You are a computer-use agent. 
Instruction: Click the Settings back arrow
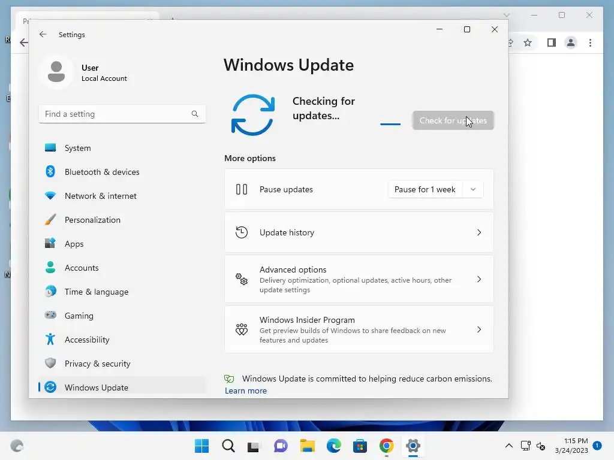43,34
